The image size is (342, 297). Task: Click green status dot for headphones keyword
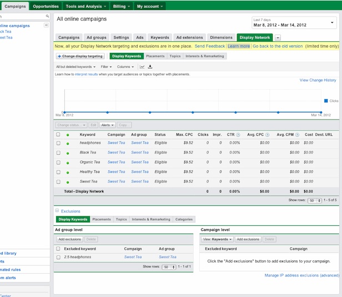(68, 143)
